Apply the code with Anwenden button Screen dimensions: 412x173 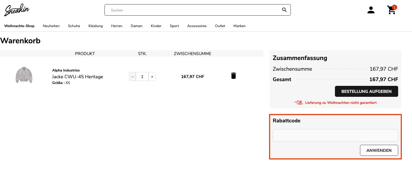point(379,150)
